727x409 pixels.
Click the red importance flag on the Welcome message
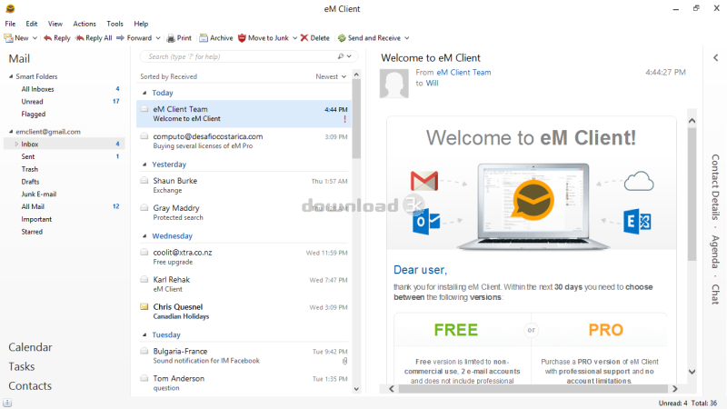tap(344, 119)
